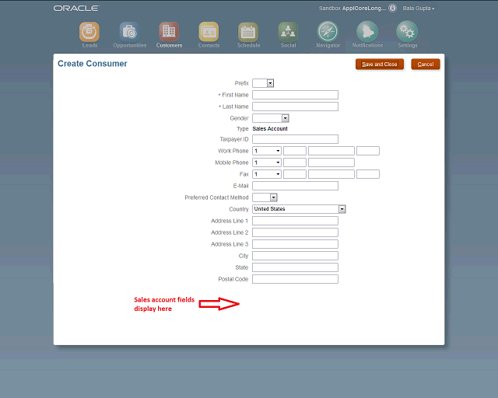Image resolution: width=498 pixels, height=398 pixels.
Task: Open the Work Phone country code dropdown
Action: [267, 151]
